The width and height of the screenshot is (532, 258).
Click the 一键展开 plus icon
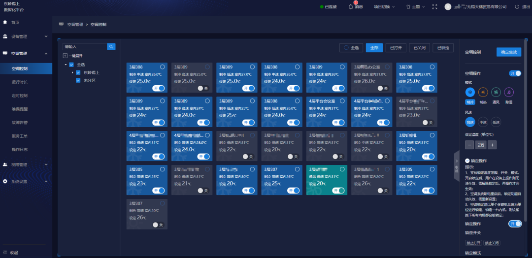pyautogui.click(x=65, y=56)
